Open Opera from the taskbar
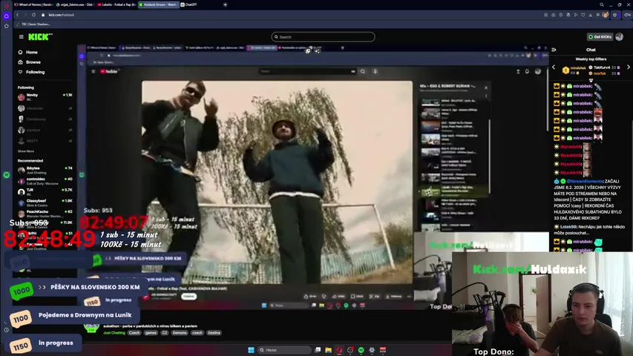Screen dimensions: 633x356 339,350
